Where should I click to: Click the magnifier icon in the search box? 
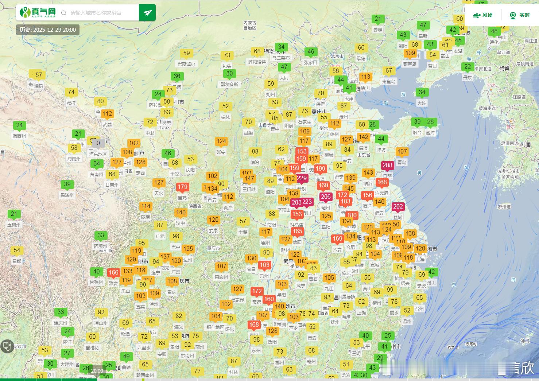point(64,13)
